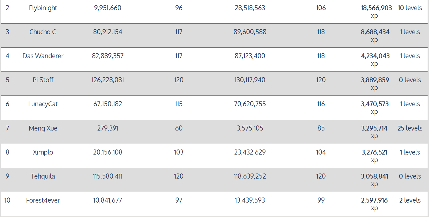The image size is (429, 217).
Task: Click the 2 levels gain cell
Action: pyautogui.click(x=410, y=200)
